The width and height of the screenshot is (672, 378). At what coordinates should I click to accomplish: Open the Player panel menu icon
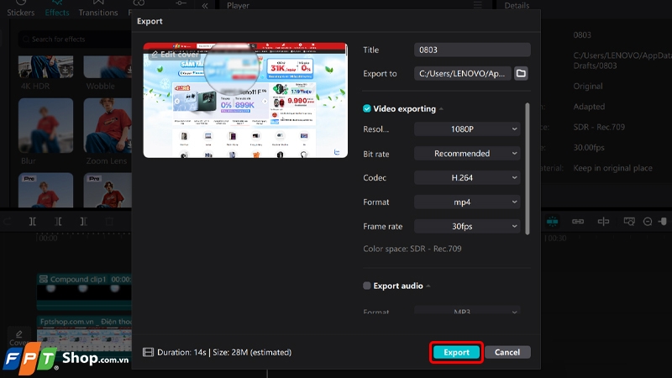tap(477, 6)
